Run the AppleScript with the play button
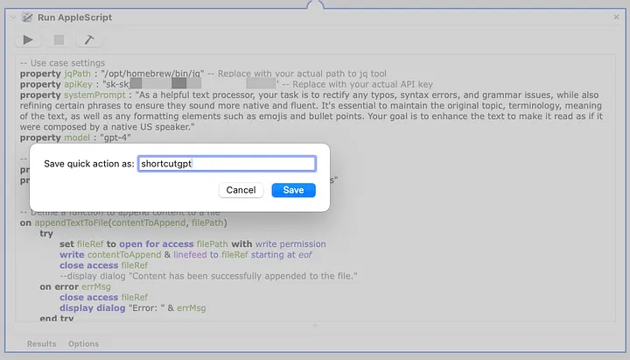 coord(28,39)
